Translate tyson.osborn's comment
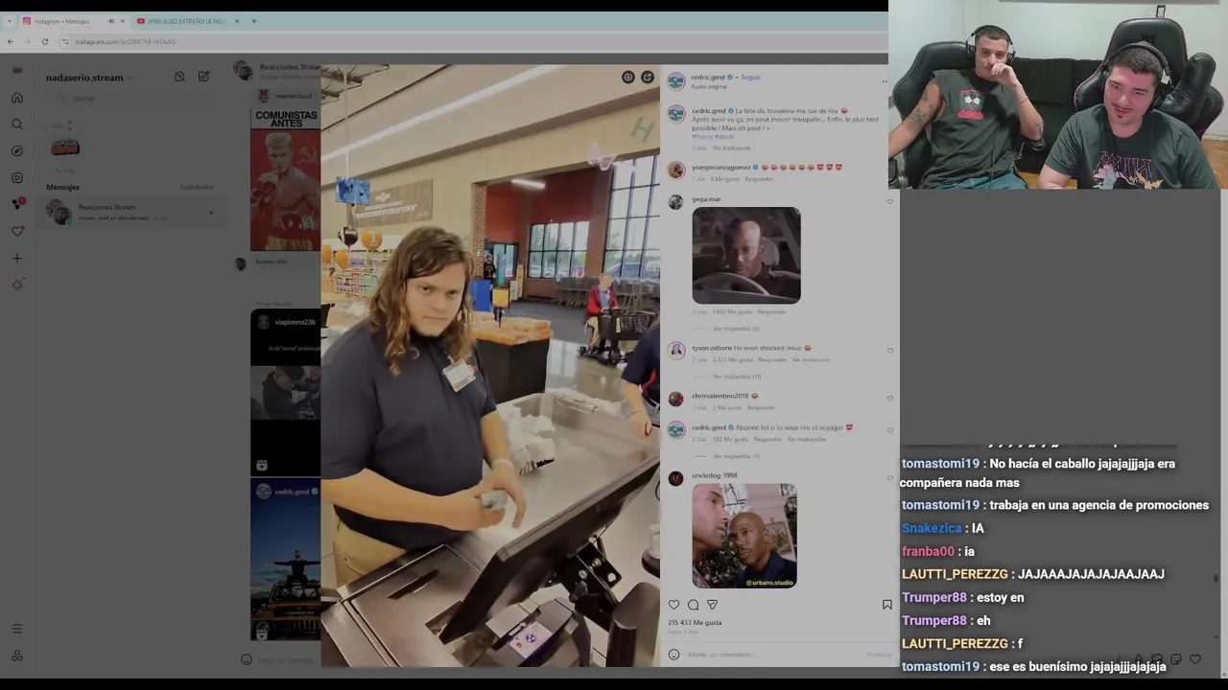Image resolution: width=1228 pixels, height=690 pixels. click(811, 360)
